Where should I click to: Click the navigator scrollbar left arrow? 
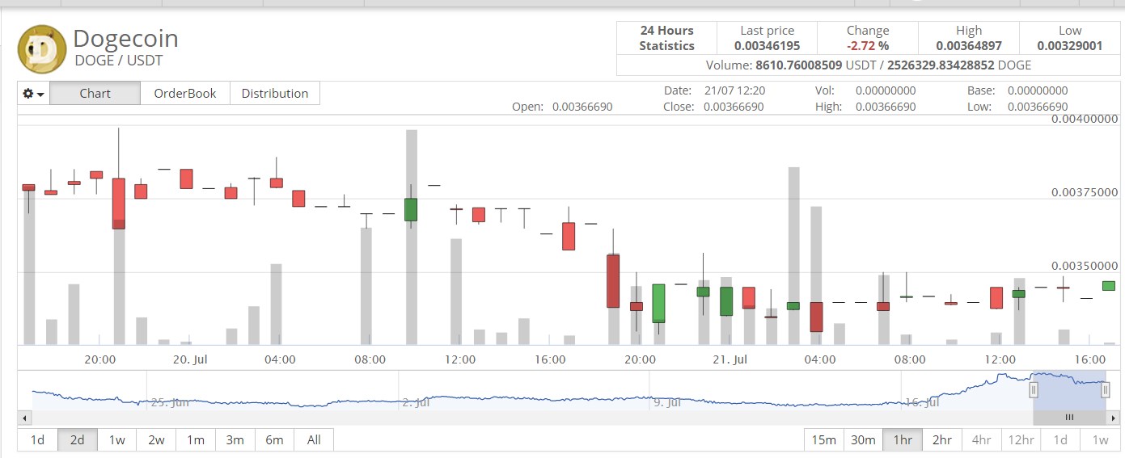point(23,418)
